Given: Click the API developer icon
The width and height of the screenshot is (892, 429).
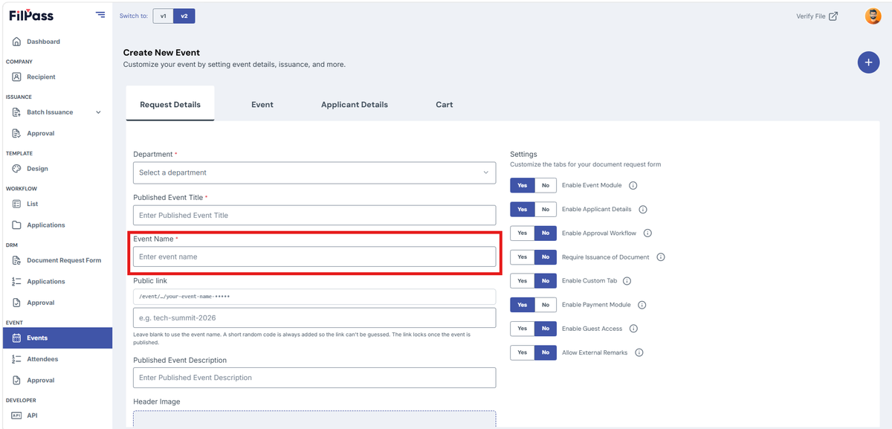Looking at the screenshot, I should click(x=16, y=416).
